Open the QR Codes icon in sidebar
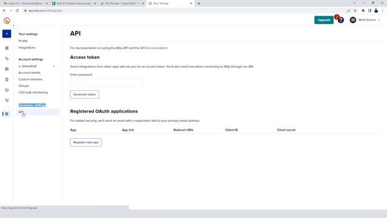 pyautogui.click(x=7, y=69)
